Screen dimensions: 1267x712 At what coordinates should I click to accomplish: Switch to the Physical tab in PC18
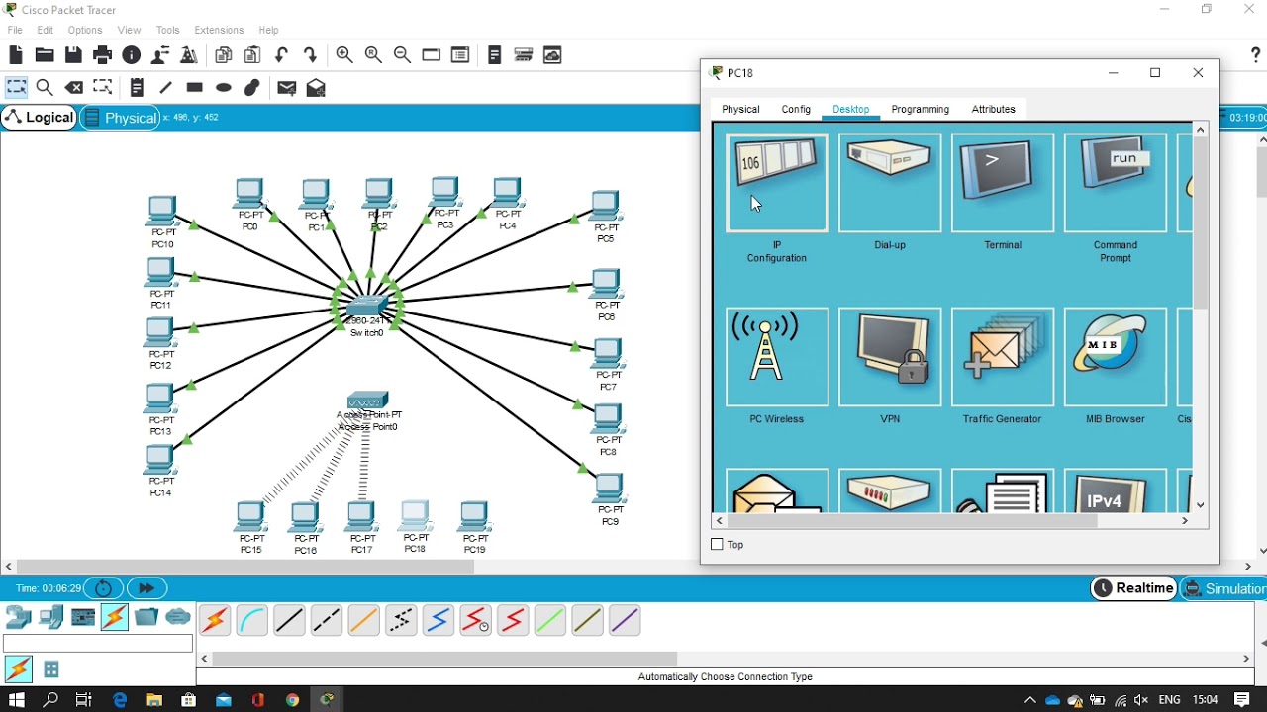pyautogui.click(x=740, y=109)
